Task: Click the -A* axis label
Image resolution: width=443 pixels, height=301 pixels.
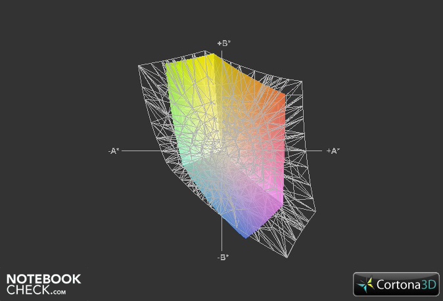Action: pos(114,151)
